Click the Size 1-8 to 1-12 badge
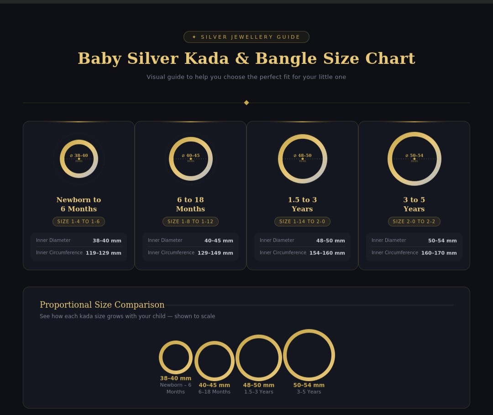This screenshot has width=493, height=415. coord(190,221)
